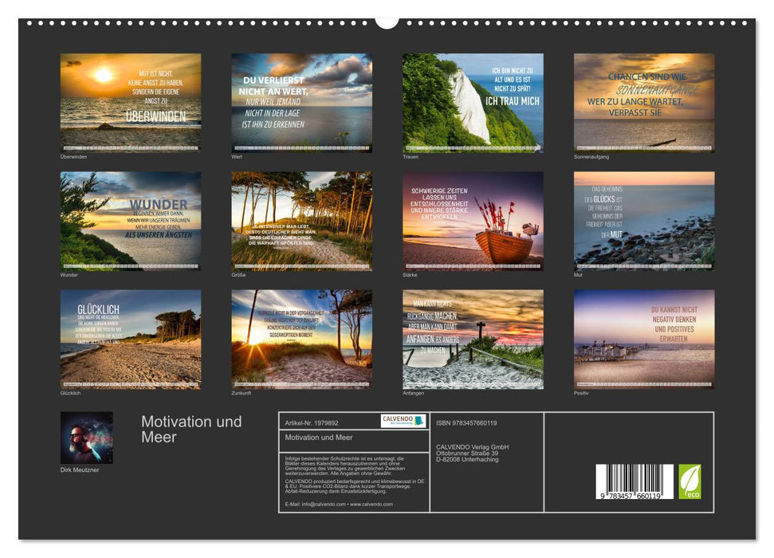The image size is (774, 558).
Task: Select the sunset image labeled Überwinden
Action: [124, 100]
